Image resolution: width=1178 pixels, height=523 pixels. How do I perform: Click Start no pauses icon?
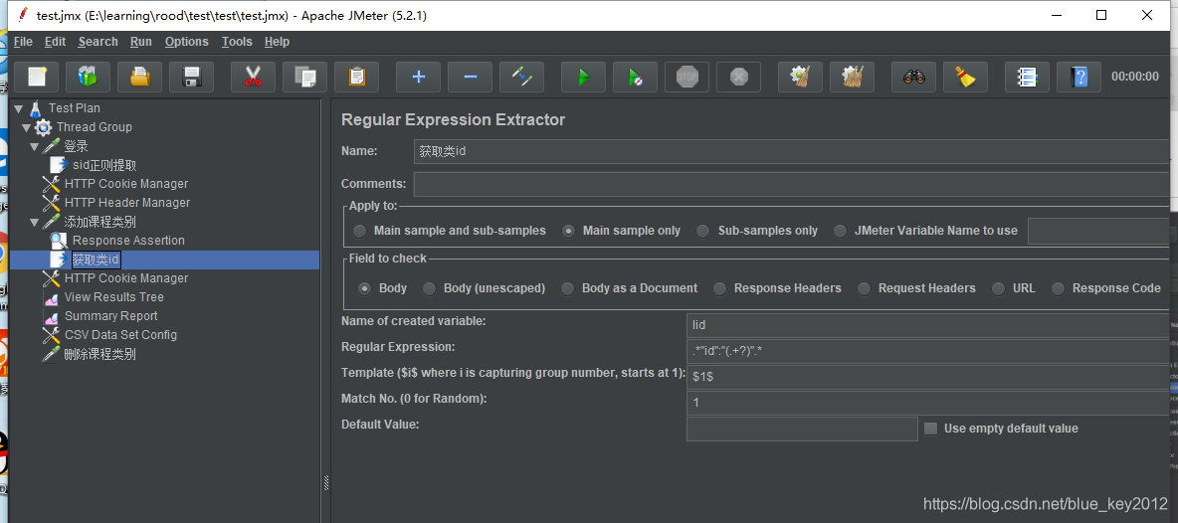636,77
